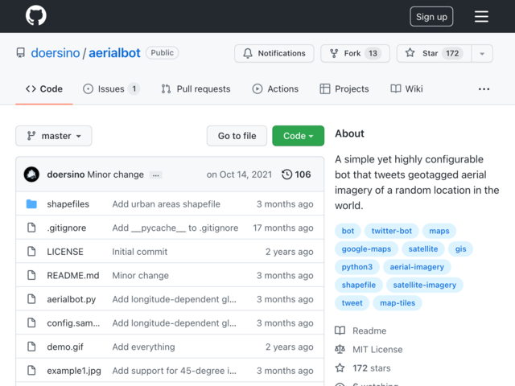Open commit Add urban areas shapefile
Image resolution: width=515 pixels, height=386 pixels.
coord(167,203)
